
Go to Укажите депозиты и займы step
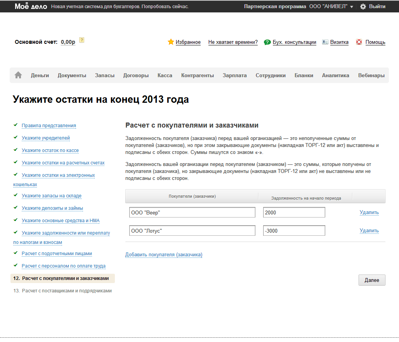[x=52, y=208]
